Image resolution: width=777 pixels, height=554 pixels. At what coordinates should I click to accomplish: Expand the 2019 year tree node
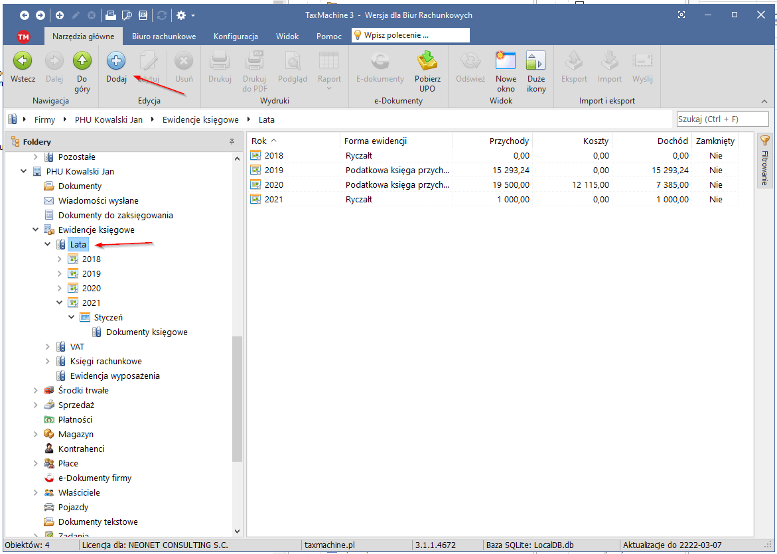60,274
